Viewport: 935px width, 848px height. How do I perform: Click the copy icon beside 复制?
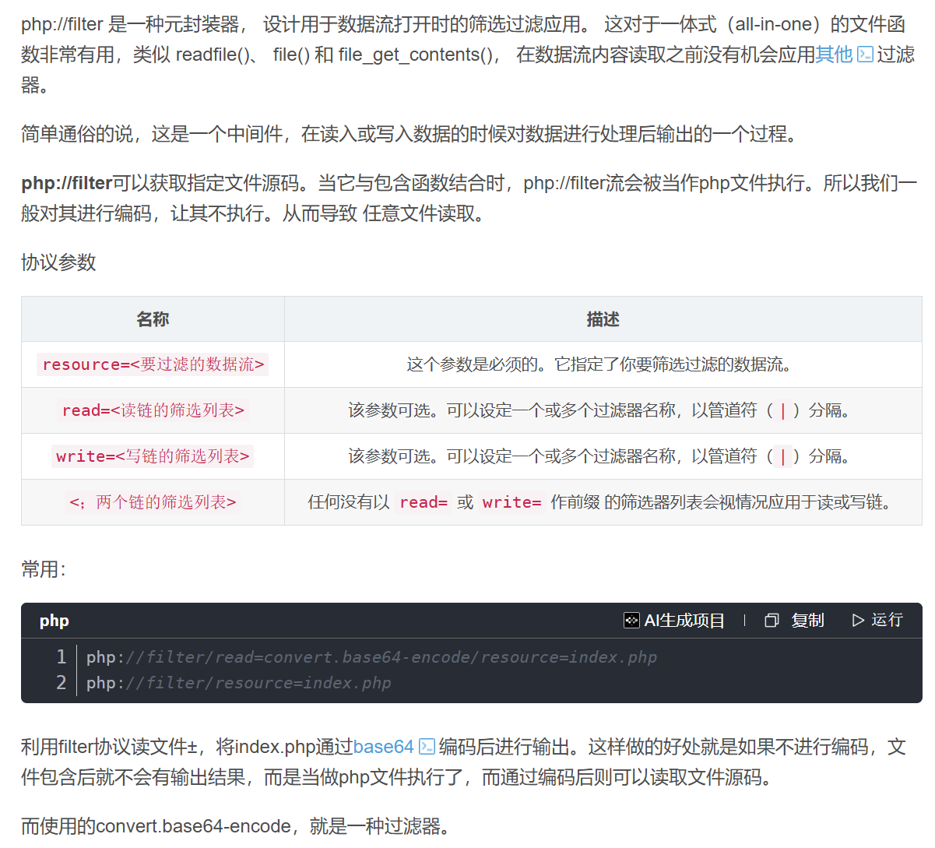coord(772,621)
